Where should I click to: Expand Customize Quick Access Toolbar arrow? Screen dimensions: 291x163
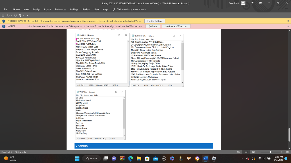tap(28, 16)
